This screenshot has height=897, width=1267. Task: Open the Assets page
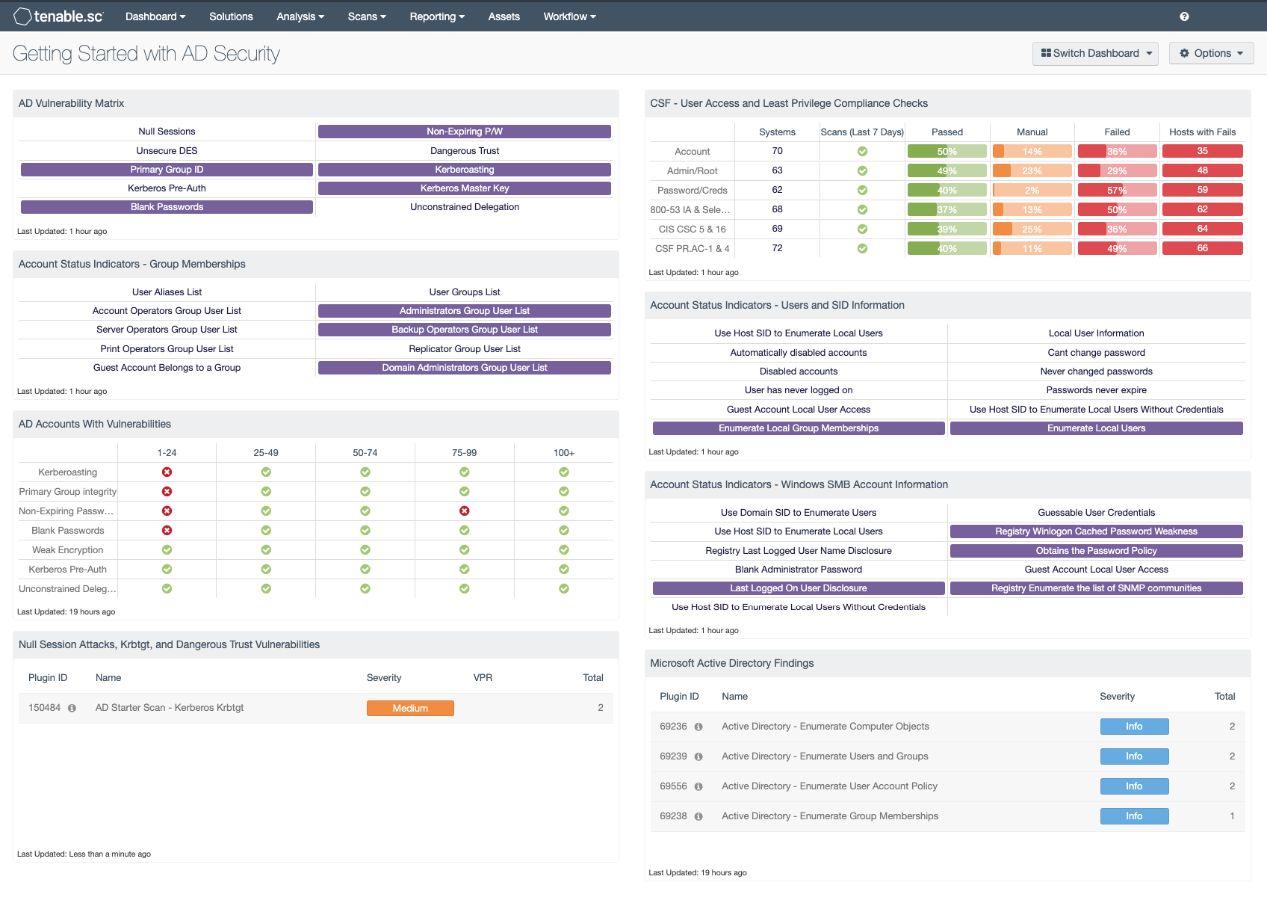tap(504, 16)
